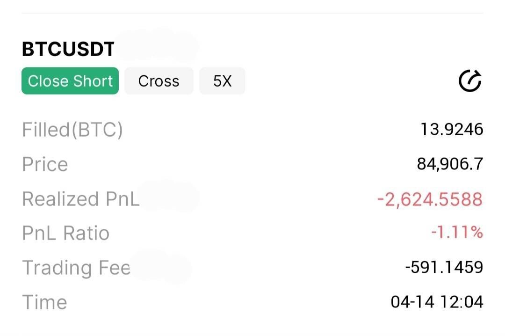
Task: Click the Filled(BTC) label
Action: pos(72,130)
